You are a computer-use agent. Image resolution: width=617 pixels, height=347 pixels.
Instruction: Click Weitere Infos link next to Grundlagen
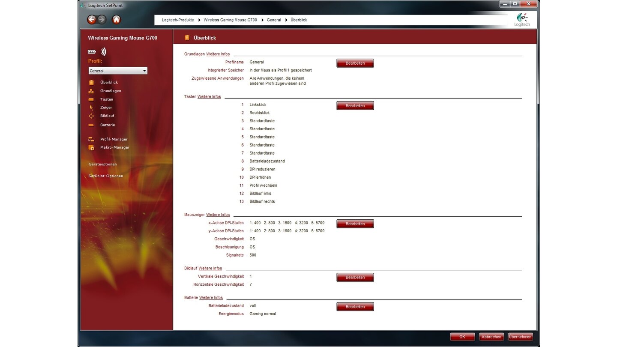(218, 54)
